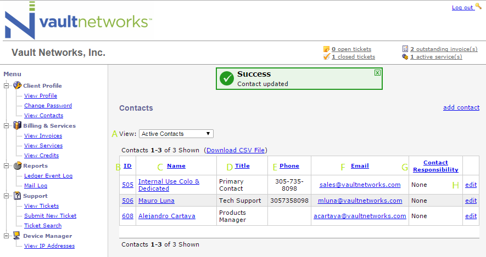Collapse the Billing & Services tree node
Screen dimensions: 486x257
[6, 125]
